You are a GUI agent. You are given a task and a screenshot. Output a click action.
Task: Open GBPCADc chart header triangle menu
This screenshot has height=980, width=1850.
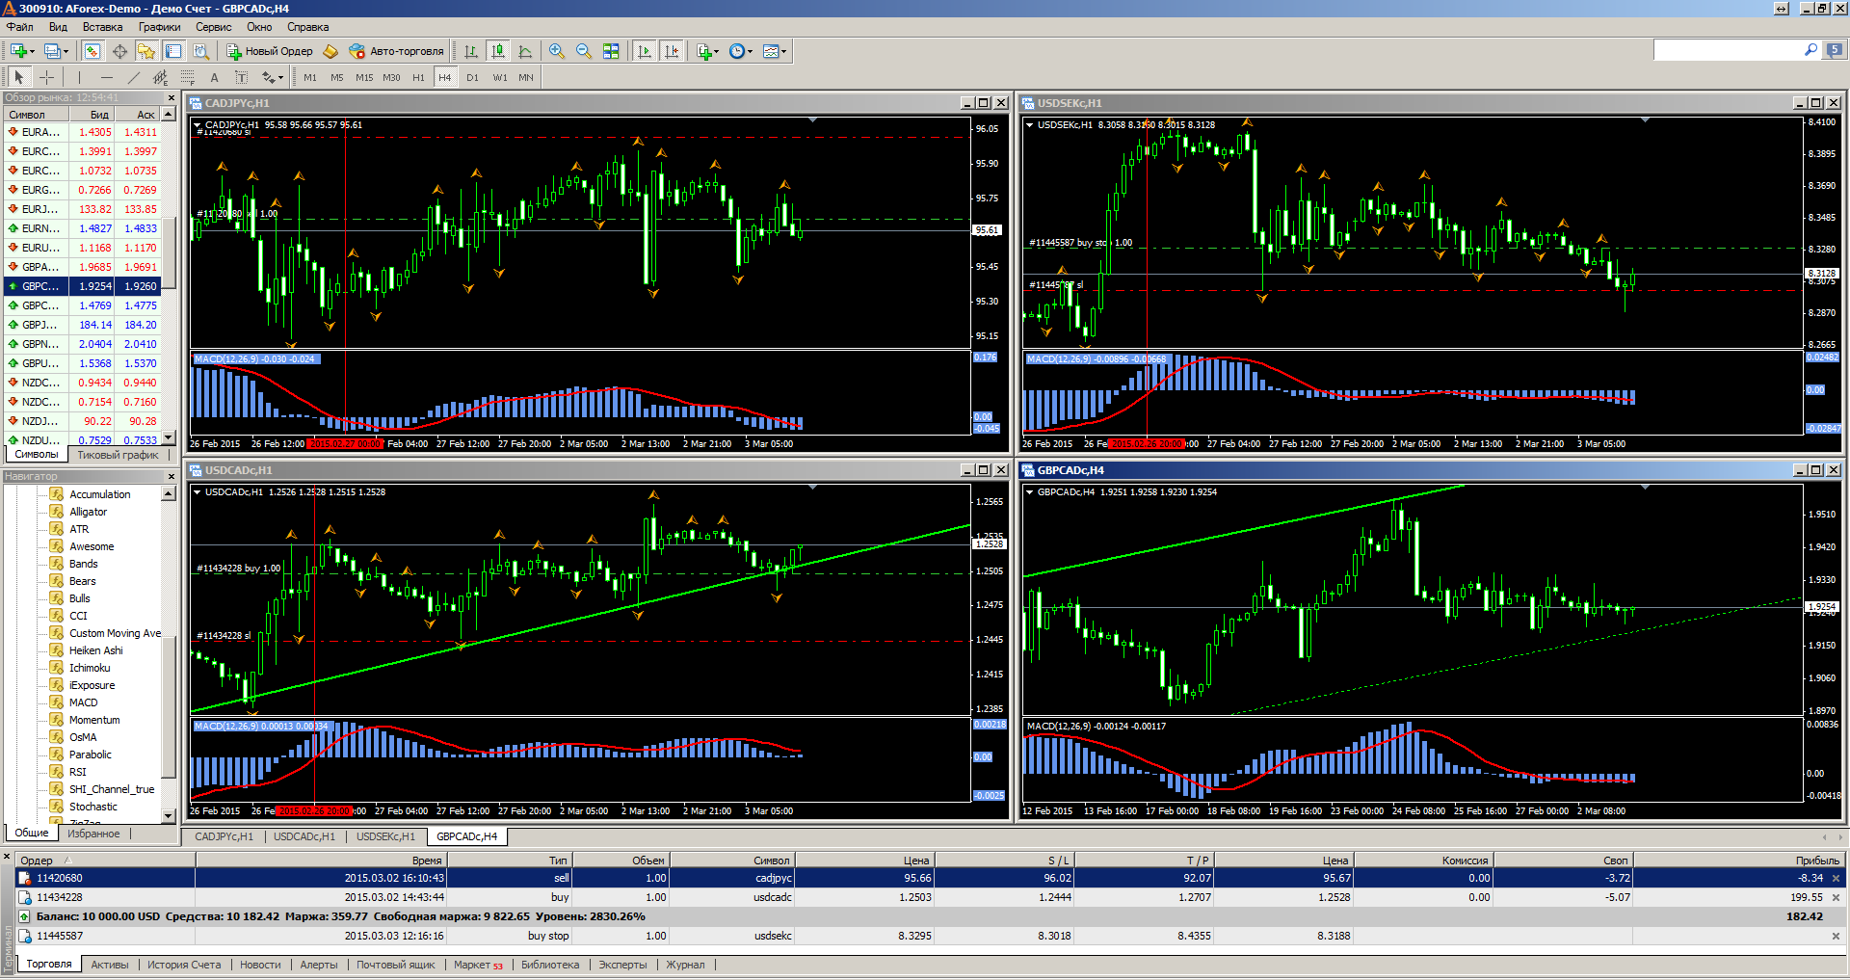tap(1029, 492)
